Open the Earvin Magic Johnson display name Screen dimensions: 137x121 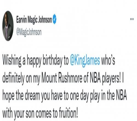[34, 20]
